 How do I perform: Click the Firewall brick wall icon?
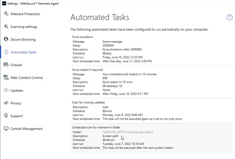point(6,65)
